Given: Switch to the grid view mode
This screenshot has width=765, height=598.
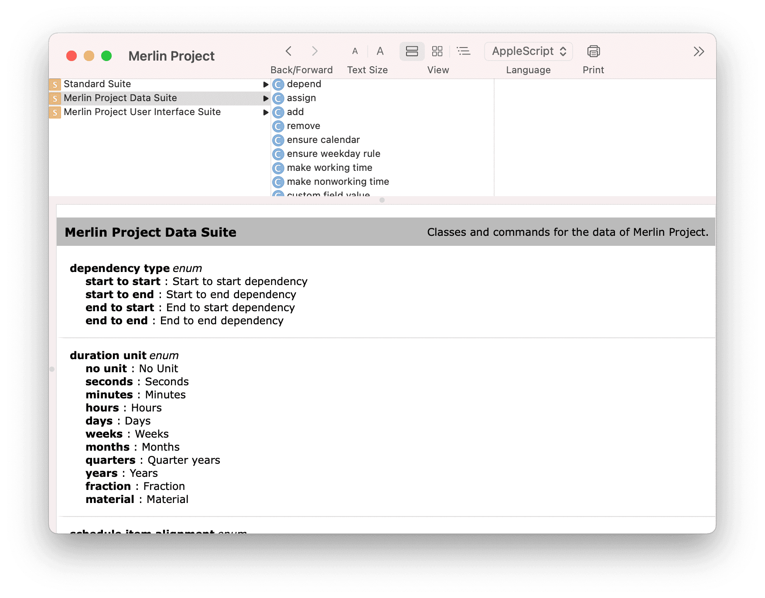Looking at the screenshot, I should 437,51.
